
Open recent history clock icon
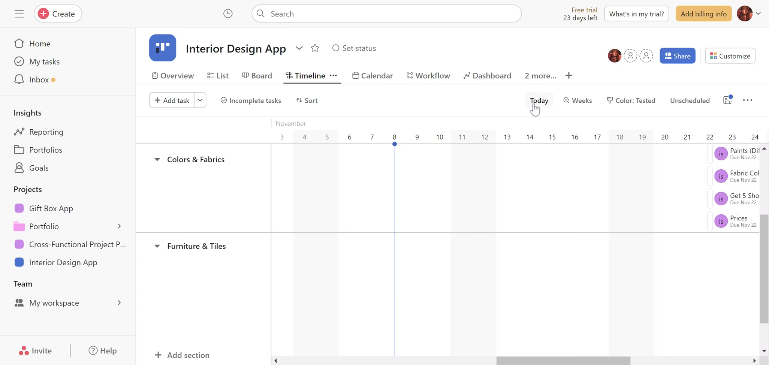(228, 14)
